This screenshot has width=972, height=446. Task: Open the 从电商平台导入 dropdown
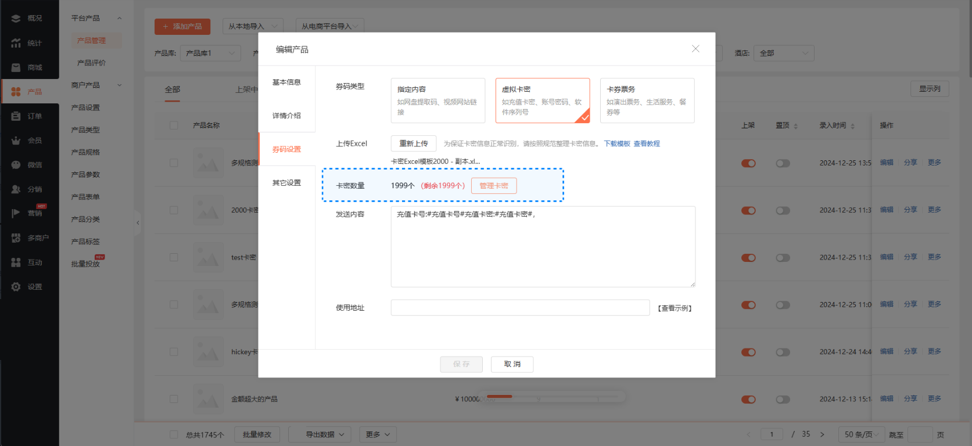point(329,26)
